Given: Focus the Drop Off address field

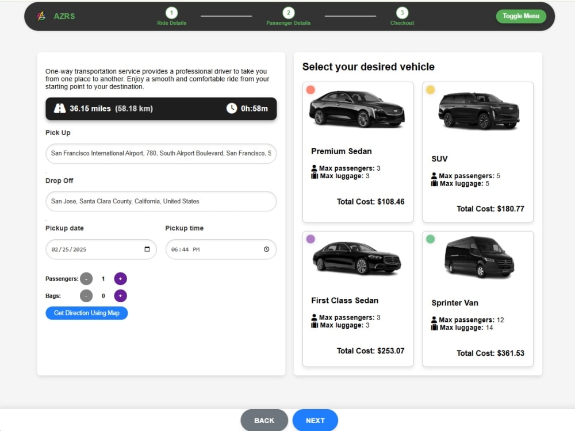Looking at the screenshot, I should pyautogui.click(x=161, y=201).
